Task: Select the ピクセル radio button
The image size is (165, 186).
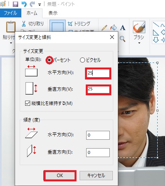Action: (82, 60)
